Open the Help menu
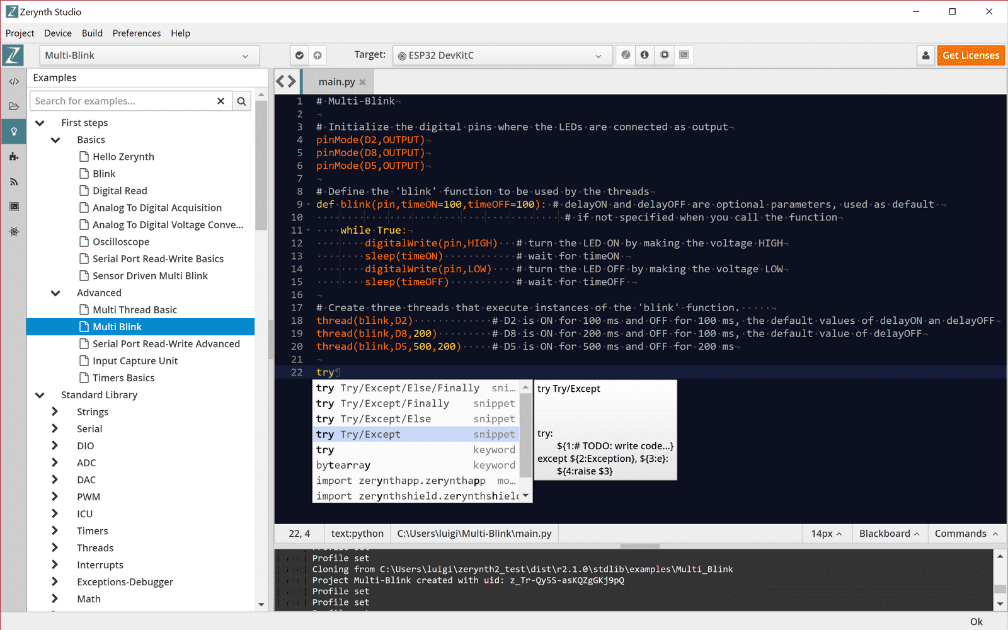1008x630 pixels. pyautogui.click(x=180, y=33)
